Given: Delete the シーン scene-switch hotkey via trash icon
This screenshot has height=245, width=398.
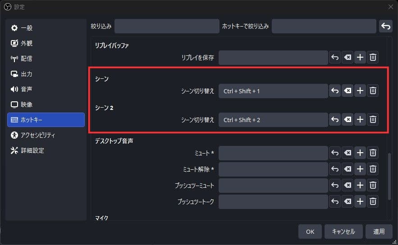Looking at the screenshot, I should (373, 91).
